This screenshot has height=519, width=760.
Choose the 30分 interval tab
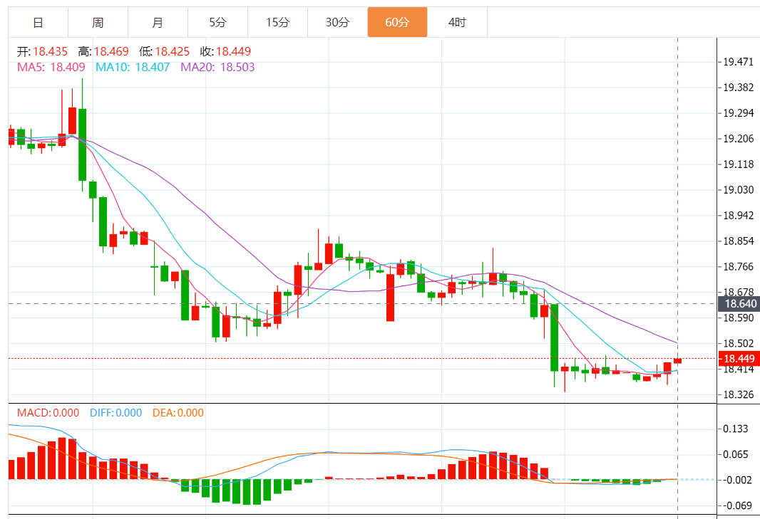337,22
